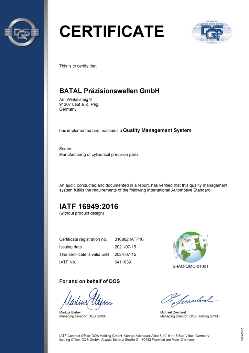Click the code 2-IAO-QMC-01001 below emblem
The height and width of the screenshot is (353, 249).
[x=191, y=266]
